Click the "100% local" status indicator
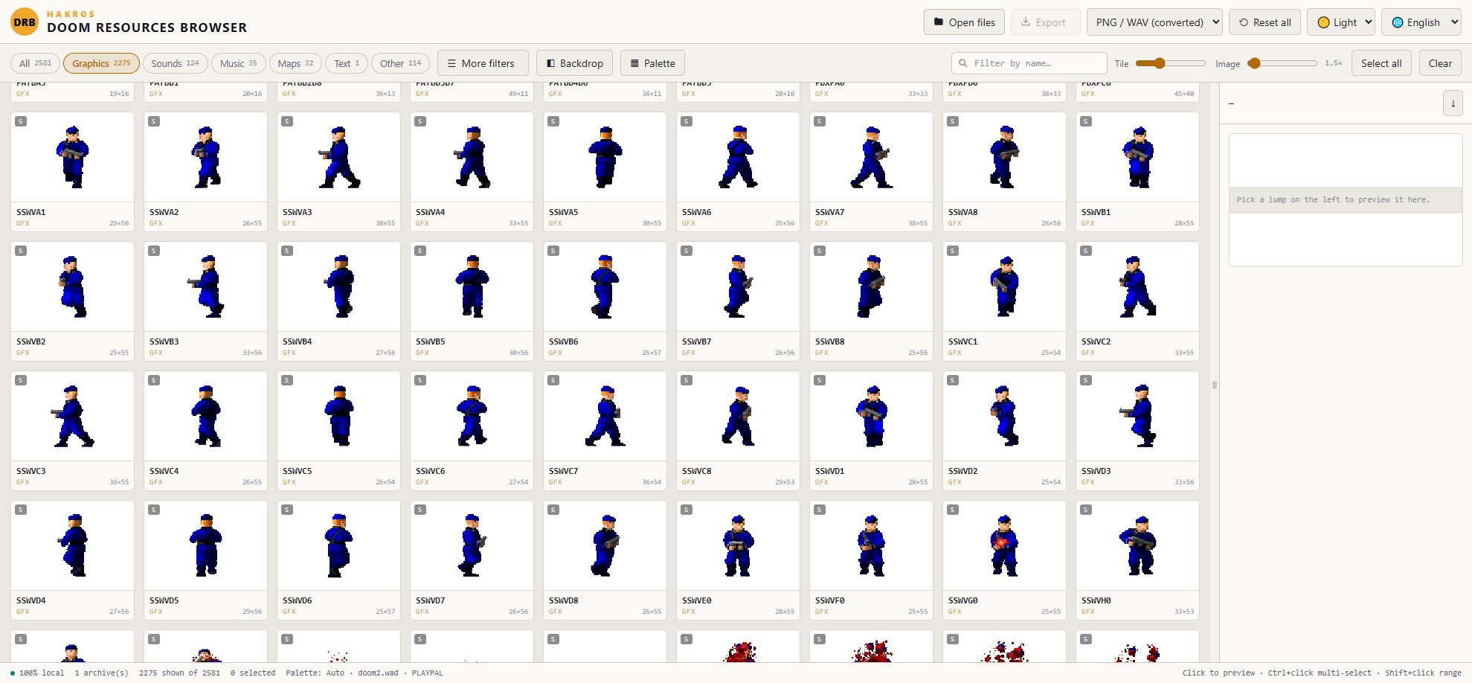The width and height of the screenshot is (1472, 683). pyautogui.click(x=37, y=673)
